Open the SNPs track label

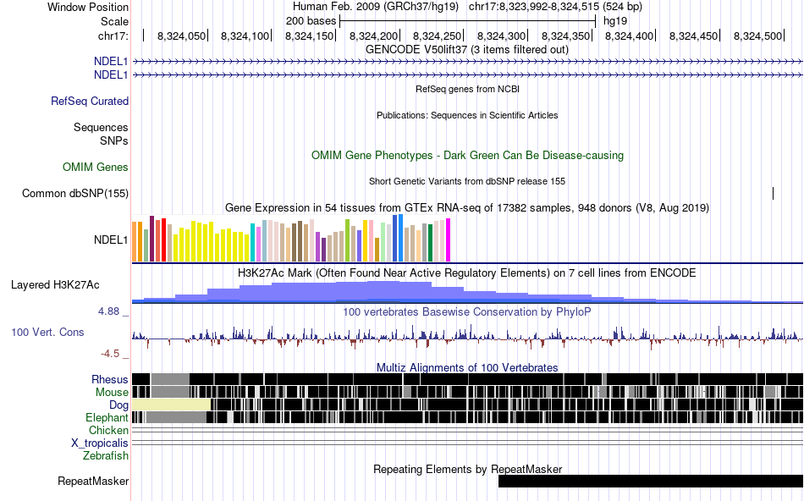(x=114, y=140)
